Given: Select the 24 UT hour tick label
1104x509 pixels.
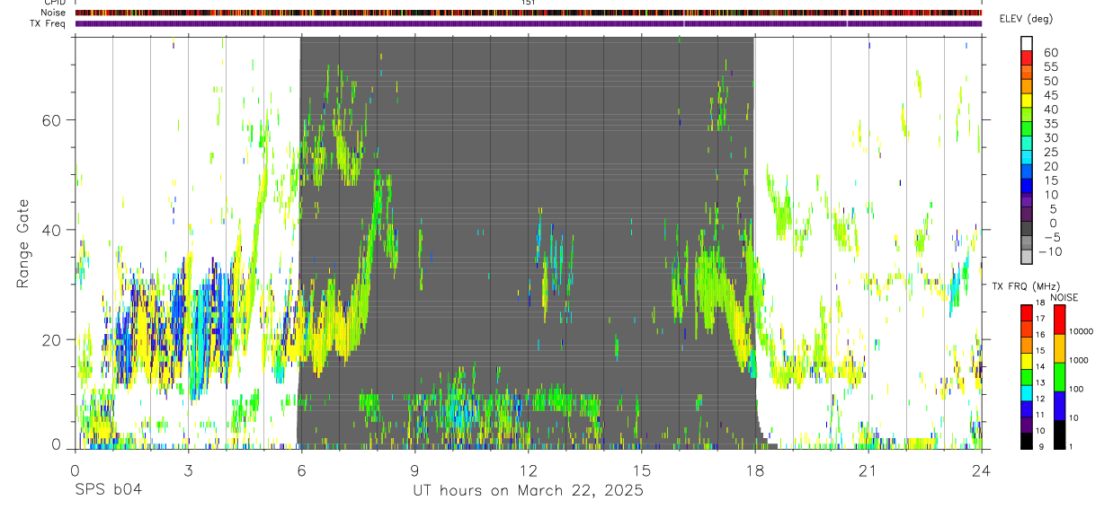Looking at the screenshot, I should [x=981, y=469].
